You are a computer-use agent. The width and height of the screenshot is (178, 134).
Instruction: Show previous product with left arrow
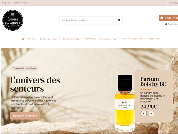coord(144,113)
